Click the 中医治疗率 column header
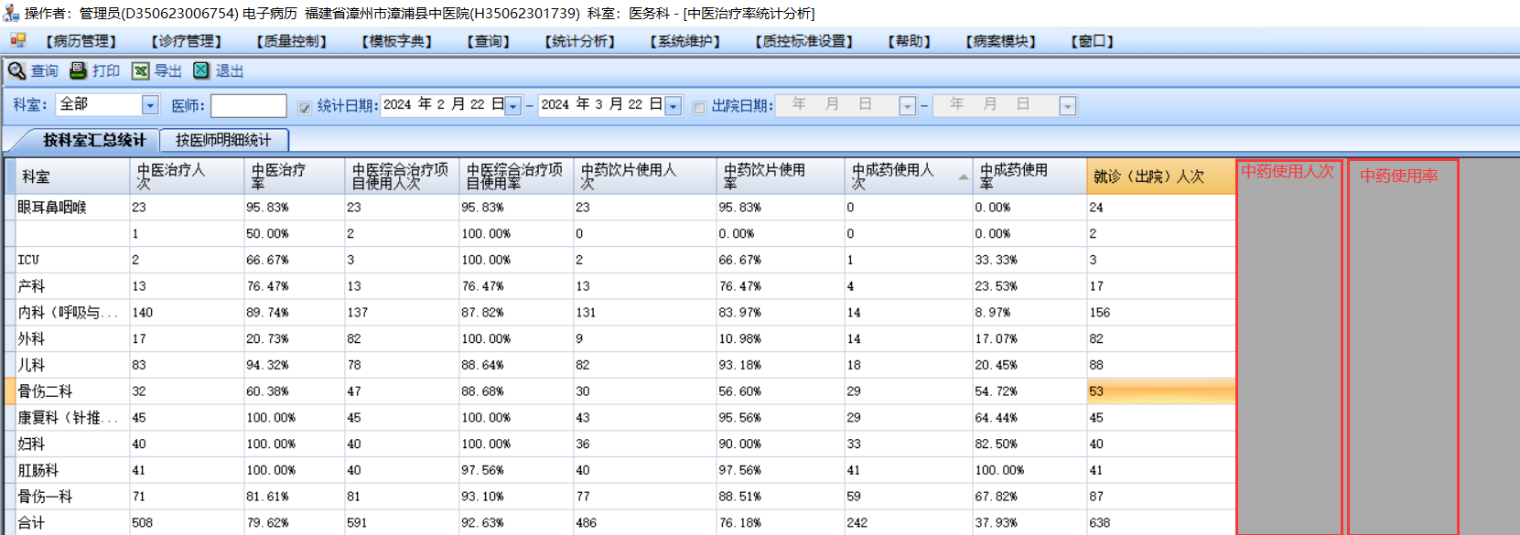 [x=295, y=176]
